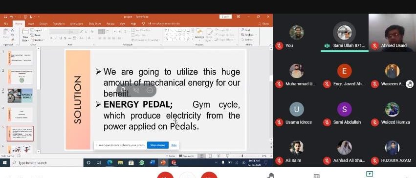Select the Energy Pedal slide thumbnail

[x=20, y=96]
